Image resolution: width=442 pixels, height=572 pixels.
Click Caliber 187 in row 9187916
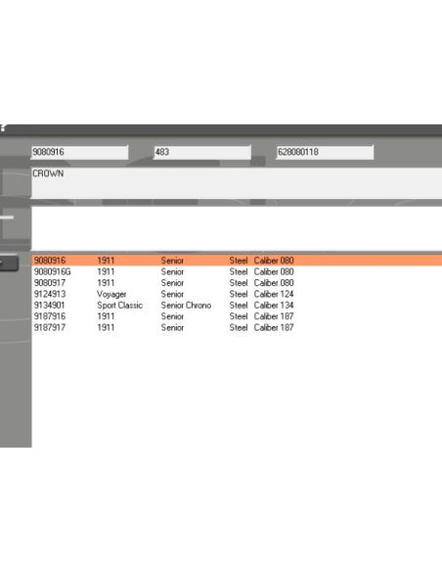[x=274, y=316]
